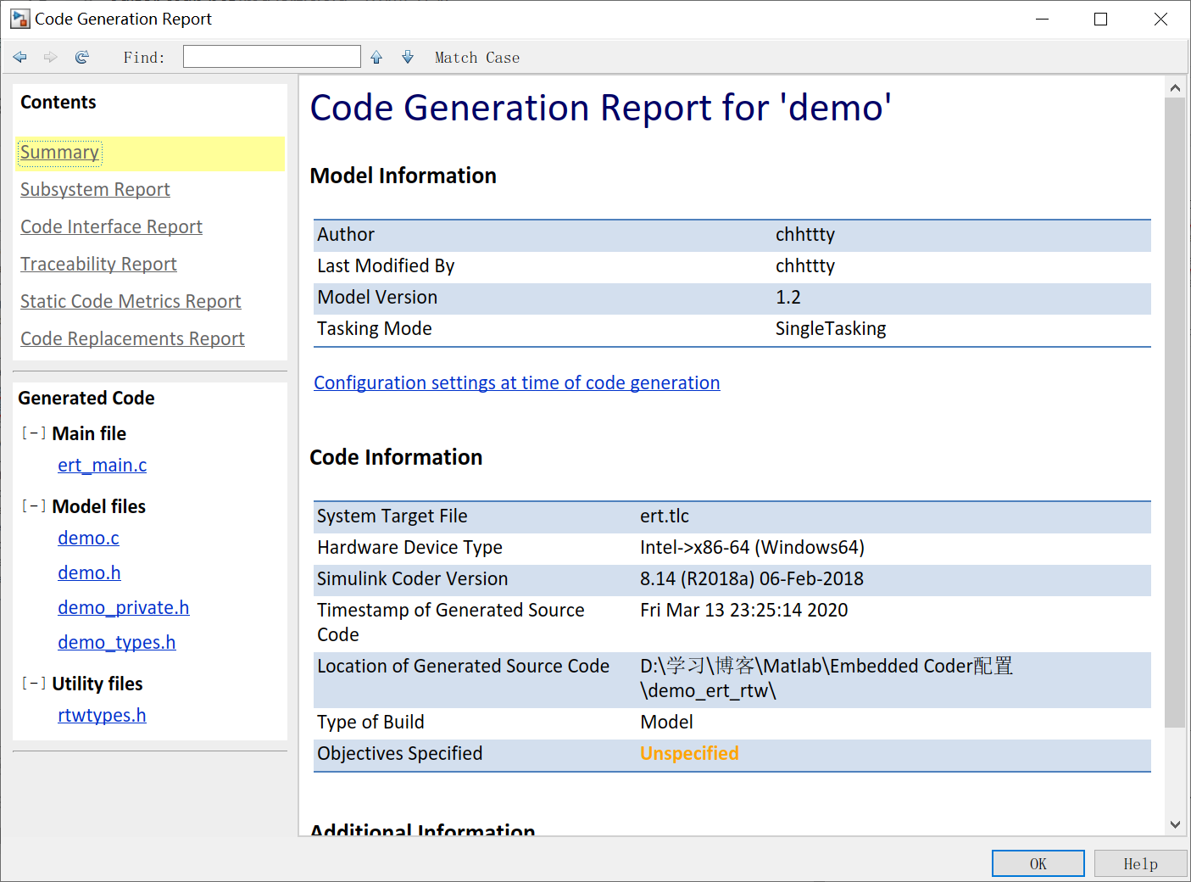Viewport: 1191px width, 882px height.
Task: Click the Model Information heading
Action: point(403,176)
